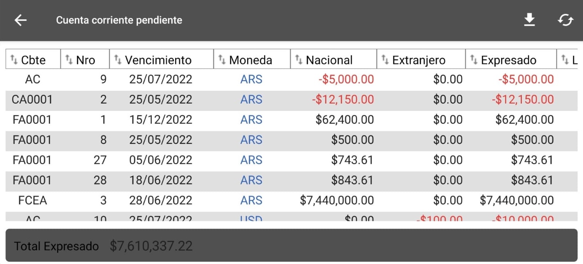The width and height of the screenshot is (583, 264).
Task: Open the ARS link in AC row 9
Action: pos(251,80)
